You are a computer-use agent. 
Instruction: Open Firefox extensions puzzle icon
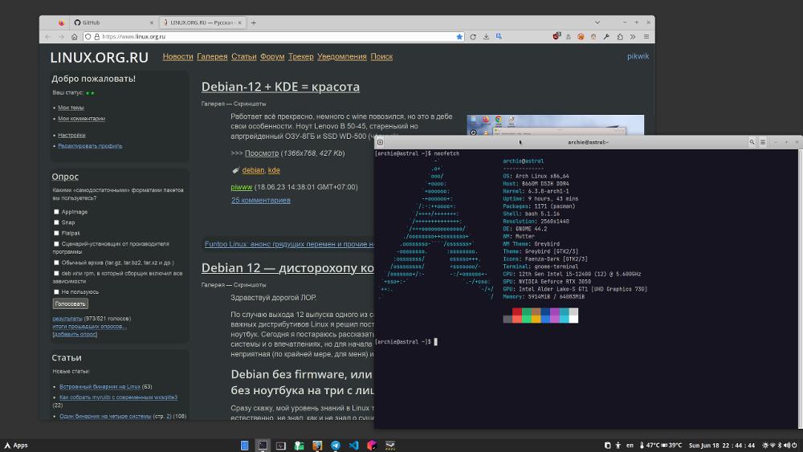620,37
